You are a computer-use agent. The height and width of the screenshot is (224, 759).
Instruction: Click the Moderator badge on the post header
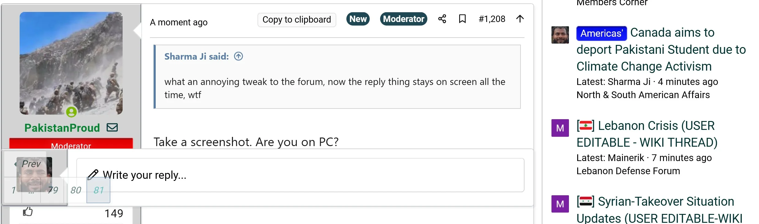click(x=403, y=19)
